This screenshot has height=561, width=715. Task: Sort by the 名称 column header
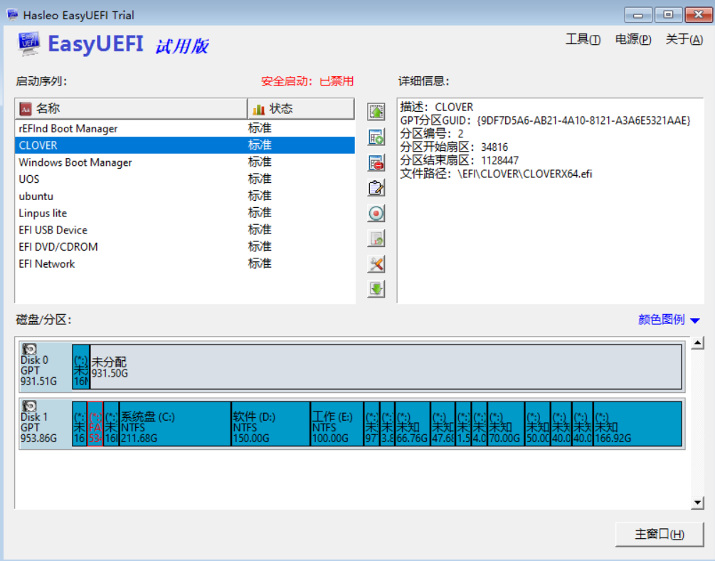[132, 109]
